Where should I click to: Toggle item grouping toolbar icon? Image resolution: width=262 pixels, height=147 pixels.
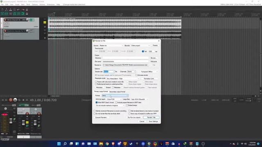[7, 13]
